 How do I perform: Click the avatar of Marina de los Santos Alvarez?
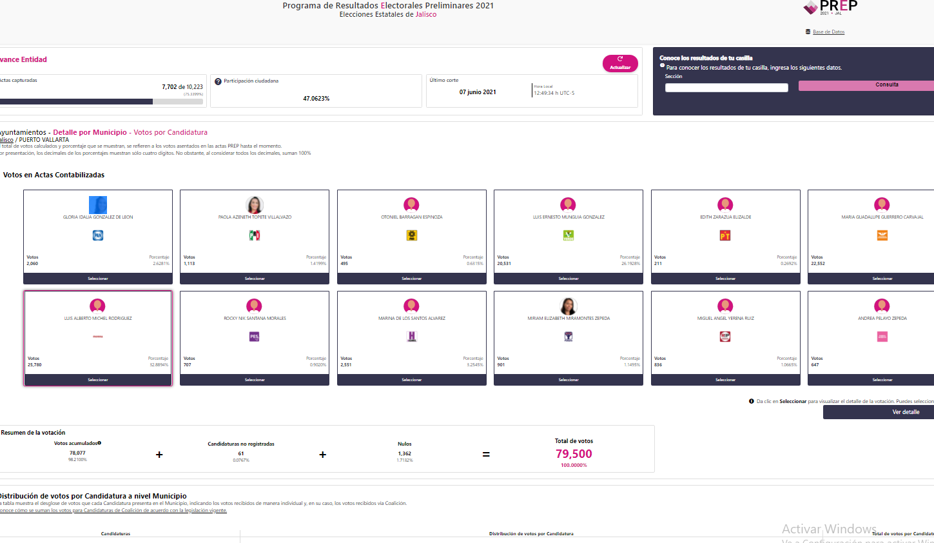point(411,306)
